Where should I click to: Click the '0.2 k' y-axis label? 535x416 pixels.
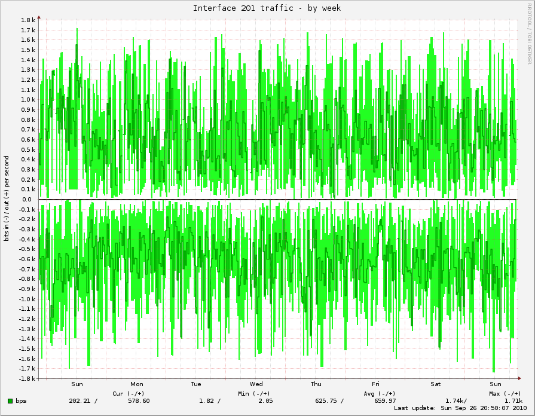click(x=28, y=180)
